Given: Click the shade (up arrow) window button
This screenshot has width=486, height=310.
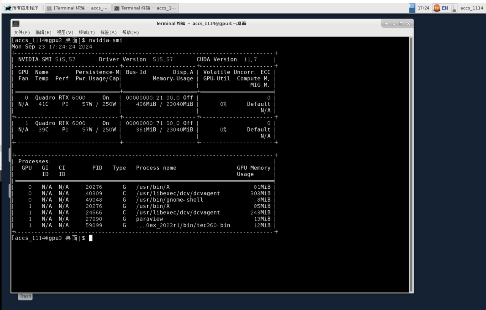Looking at the screenshot, I should [x=386, y=23].
